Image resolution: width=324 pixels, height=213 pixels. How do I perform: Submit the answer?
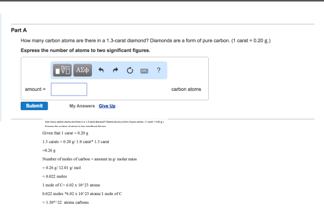click(x=34, y=106)
